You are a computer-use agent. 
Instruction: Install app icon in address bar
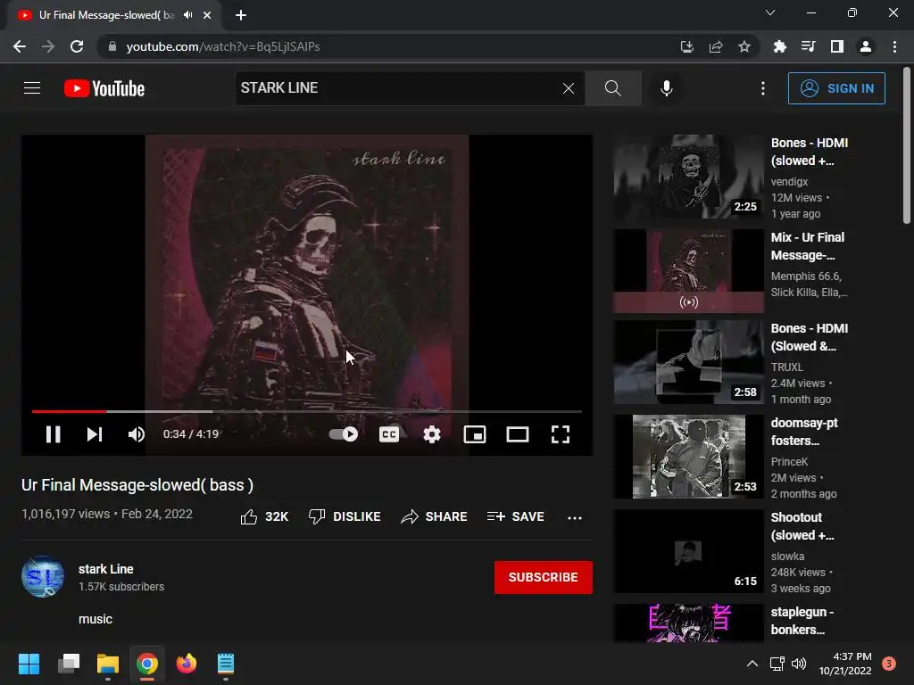(687, 46)
